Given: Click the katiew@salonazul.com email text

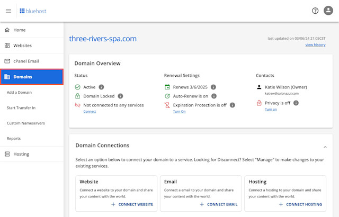Looking at the screenshot, I should click(282, 94).
